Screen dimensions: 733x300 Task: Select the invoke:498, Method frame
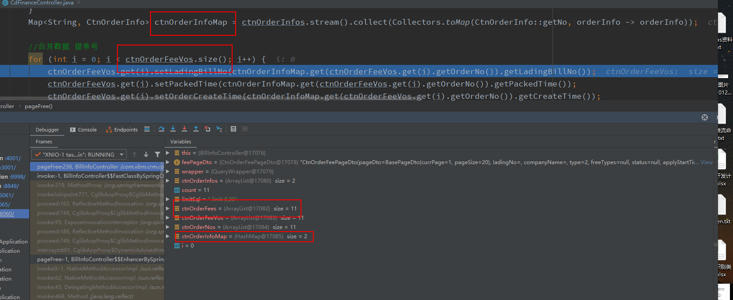(97, 296)
